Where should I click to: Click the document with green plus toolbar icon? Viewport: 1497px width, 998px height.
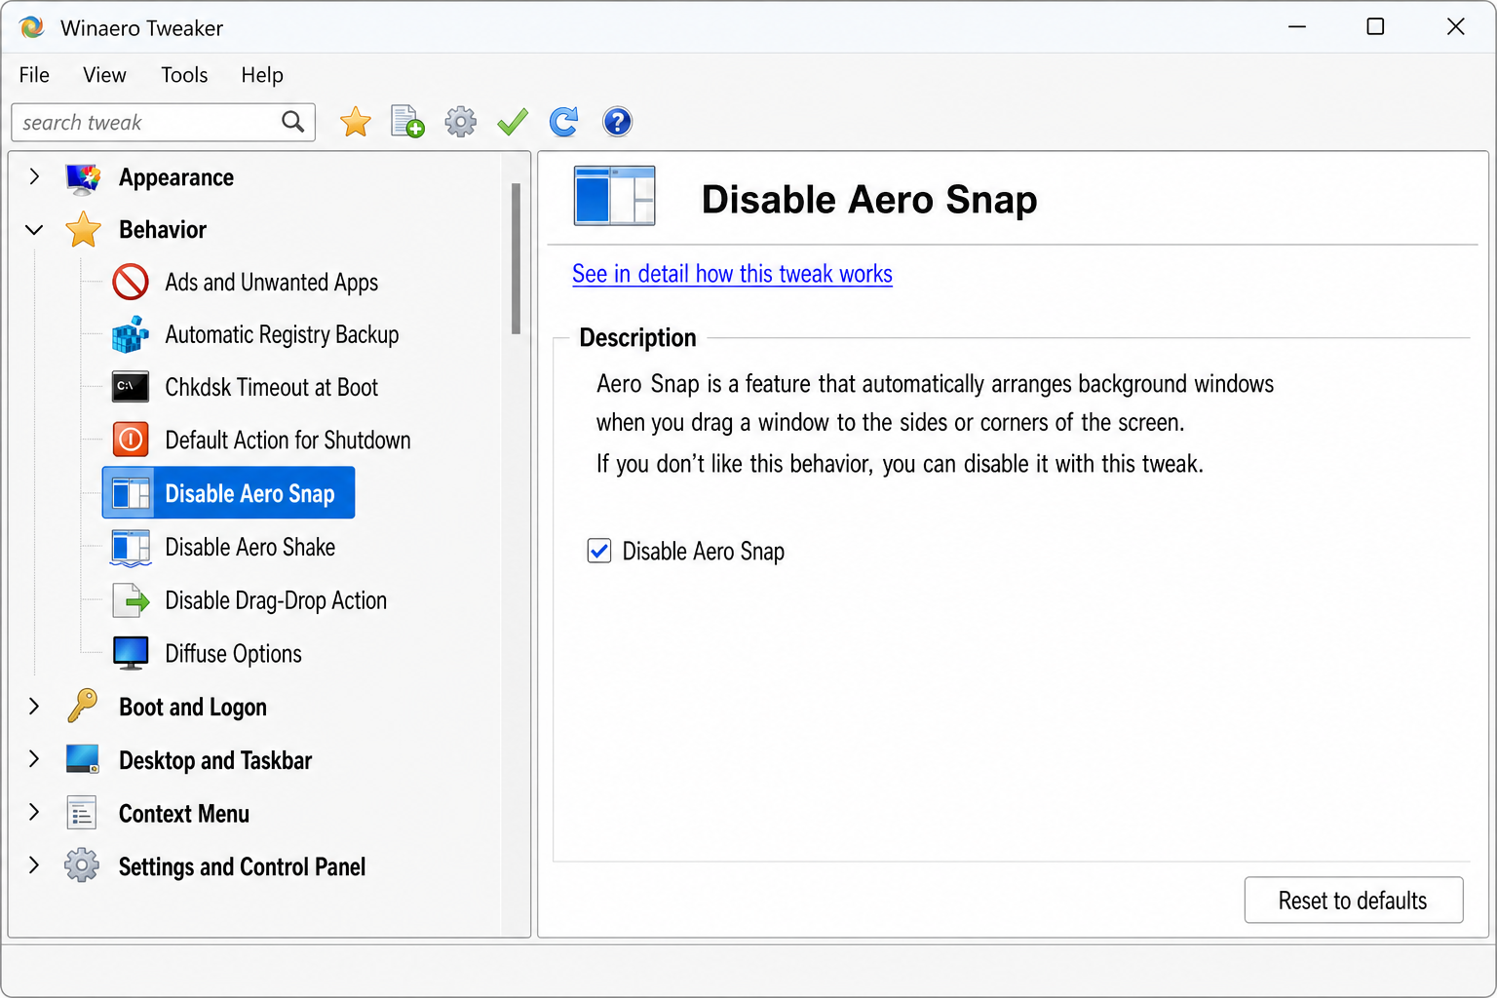pos(407,122)
